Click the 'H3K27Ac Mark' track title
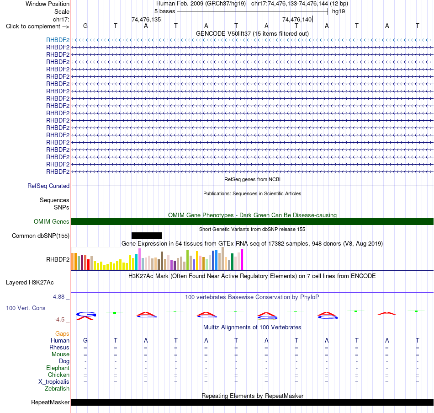434x413 pixels. [252, 276]
